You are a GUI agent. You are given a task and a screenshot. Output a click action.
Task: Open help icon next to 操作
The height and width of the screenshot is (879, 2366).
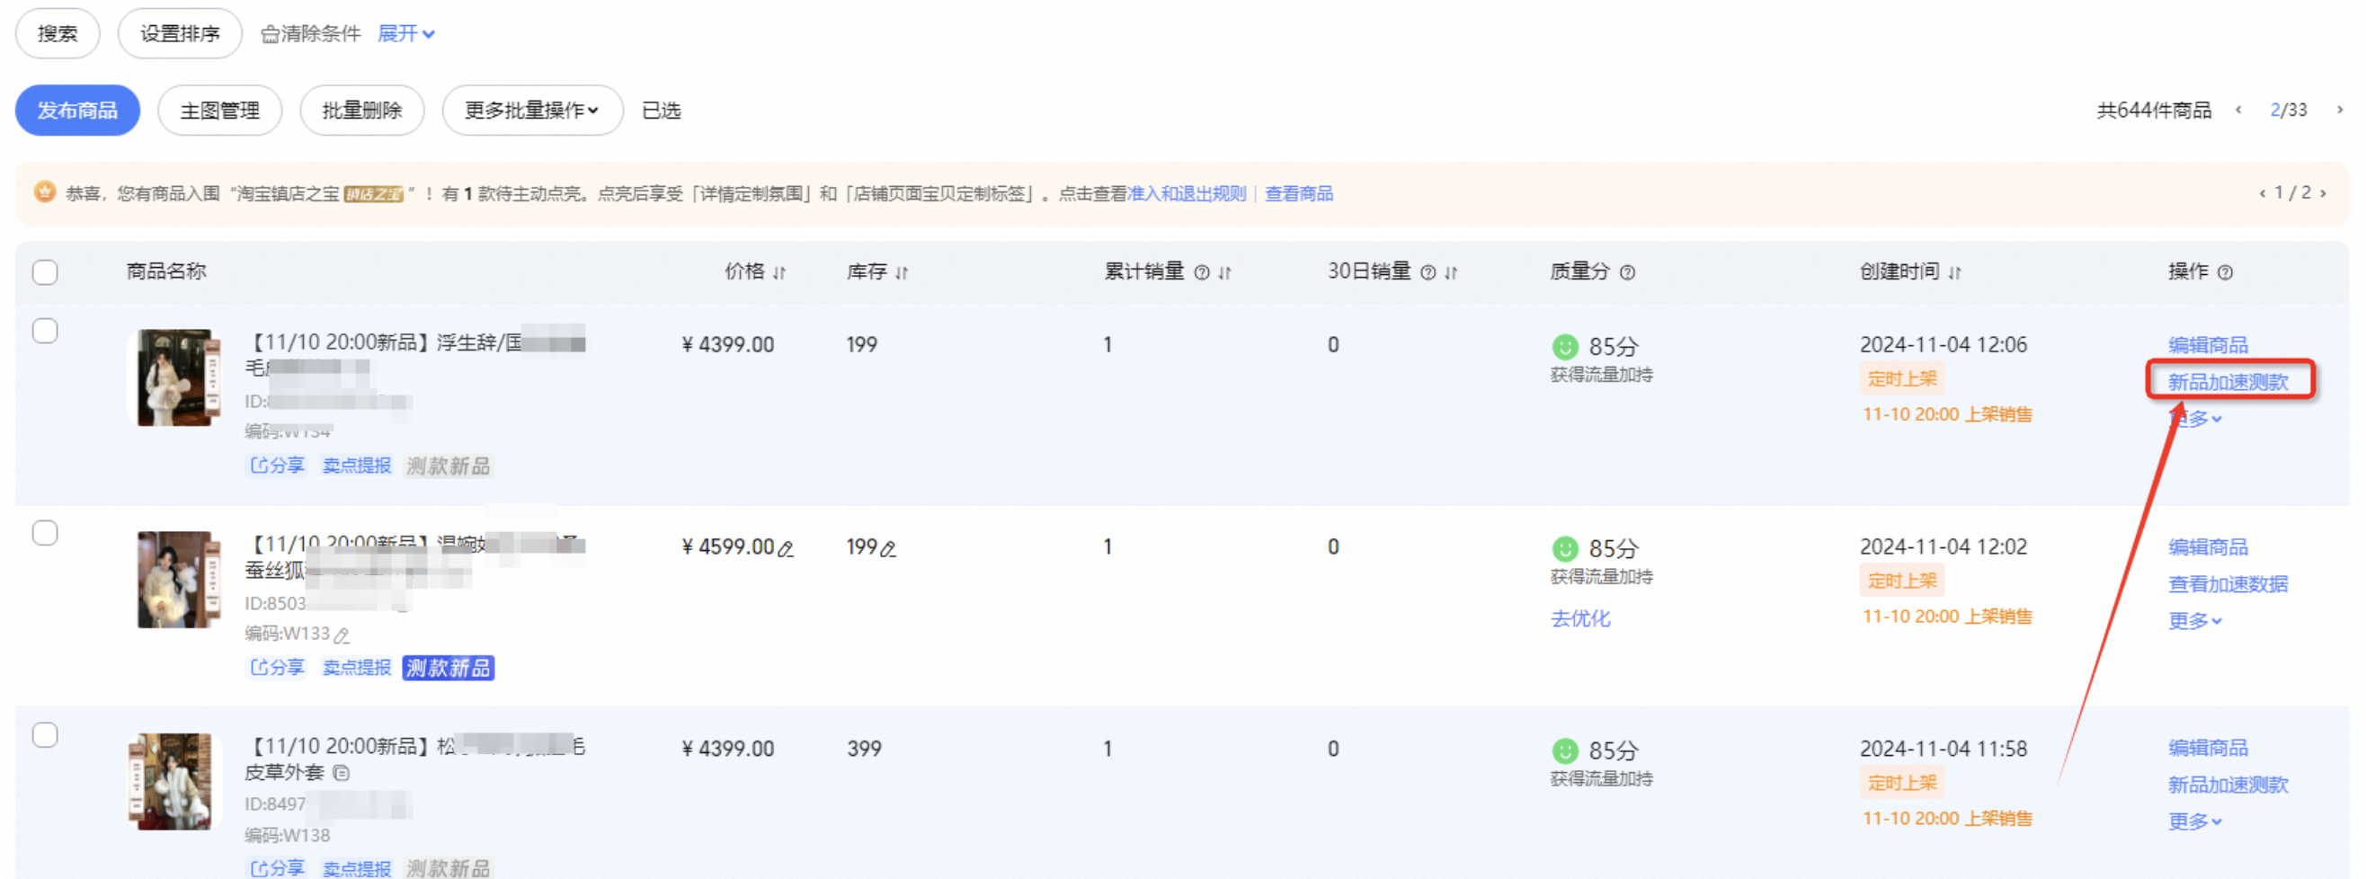tap(2225, 273)
